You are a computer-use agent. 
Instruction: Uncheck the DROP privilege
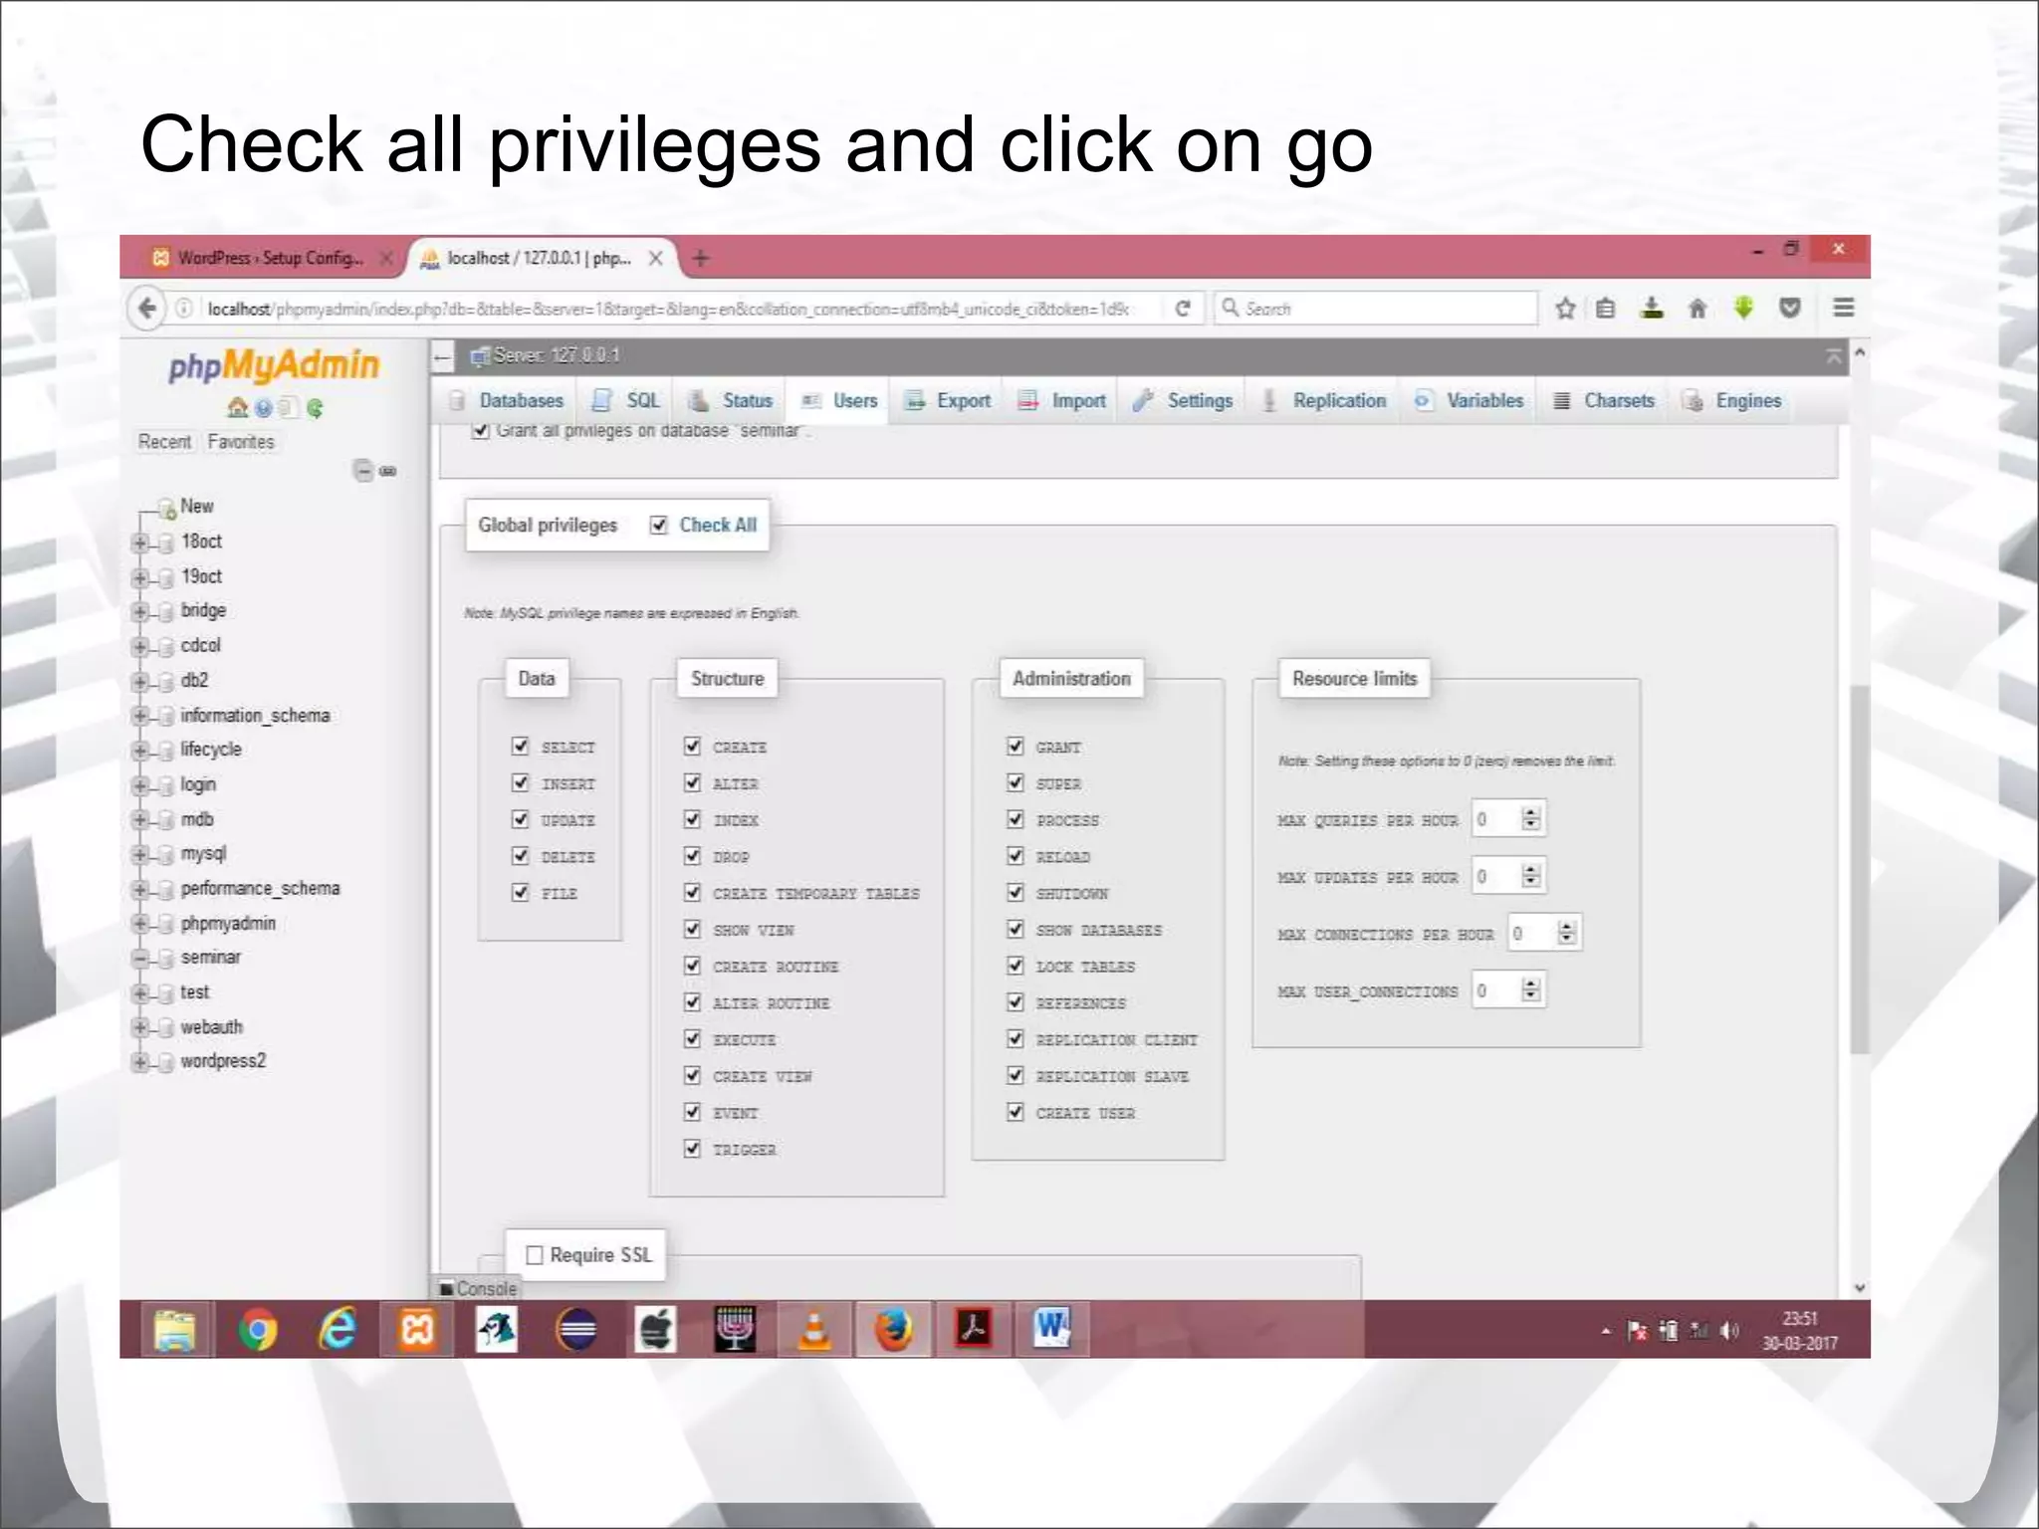pos(692,855)
